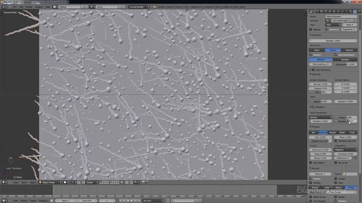Jump to the first frame
Image resolution: width=362 pixels, height=203 pixels.
click(x=120, y=201)
